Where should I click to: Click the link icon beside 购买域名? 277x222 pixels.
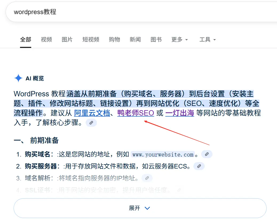point(207,154)
